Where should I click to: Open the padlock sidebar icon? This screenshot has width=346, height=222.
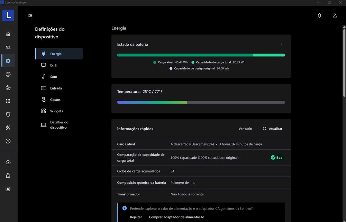pyautogui.click(x=8, y=175)
